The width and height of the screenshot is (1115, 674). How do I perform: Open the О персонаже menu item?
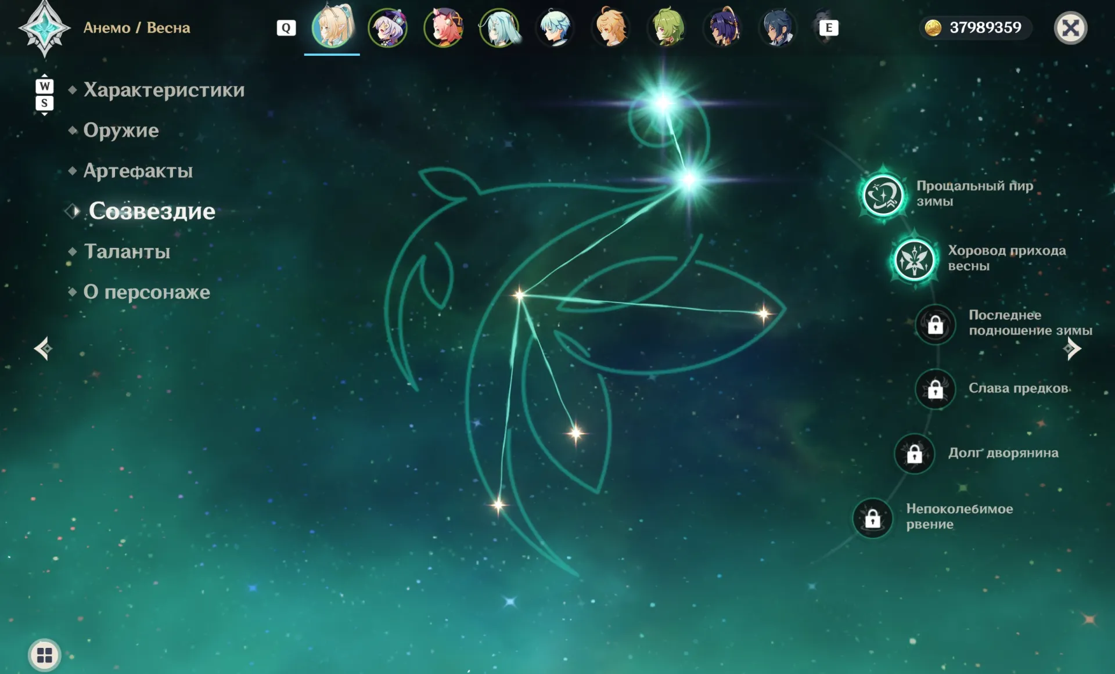[x=146, y=292]
